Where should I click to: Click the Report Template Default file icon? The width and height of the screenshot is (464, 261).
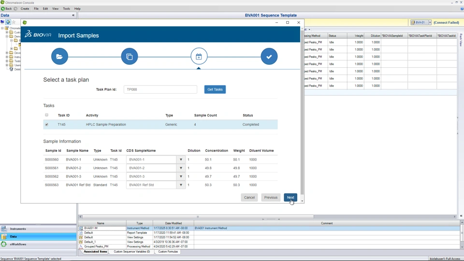click(x=81, y=233)
